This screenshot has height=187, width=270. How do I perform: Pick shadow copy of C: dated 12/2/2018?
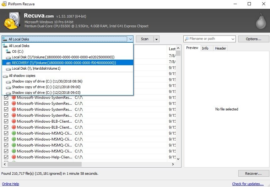67,92
